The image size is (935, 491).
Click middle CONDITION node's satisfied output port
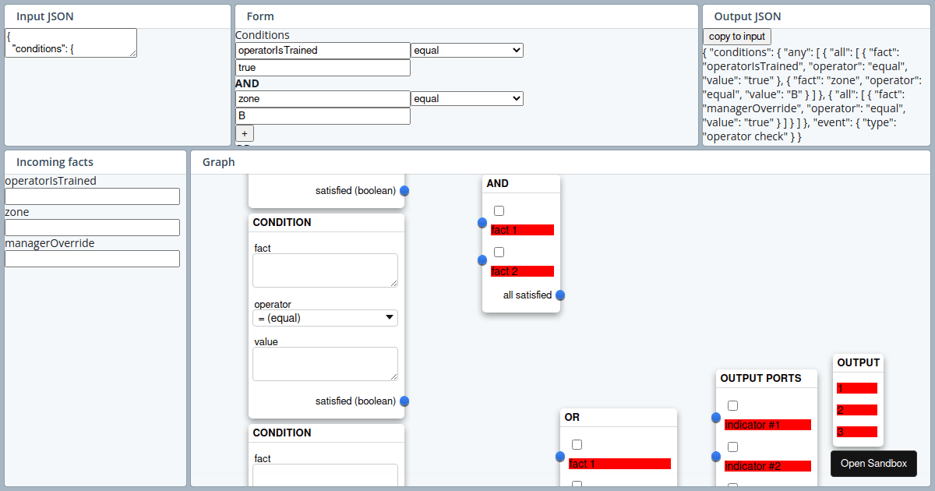pos(404,401)
